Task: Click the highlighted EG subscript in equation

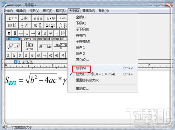Action: pyautogui.click(x=12, y=83)
